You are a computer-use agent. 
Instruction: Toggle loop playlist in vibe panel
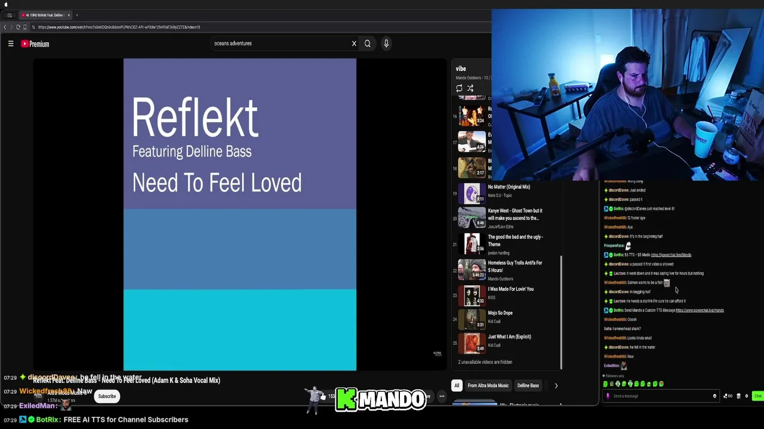point(459,88)
